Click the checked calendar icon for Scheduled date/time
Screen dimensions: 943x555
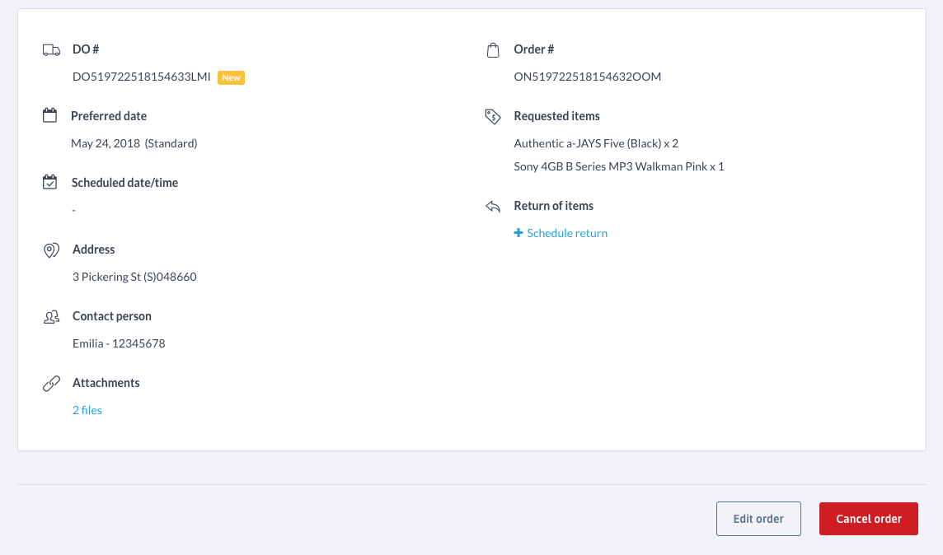pos(50,183)
